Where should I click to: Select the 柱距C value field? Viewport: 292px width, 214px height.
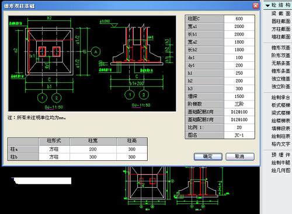click(239, 19)
